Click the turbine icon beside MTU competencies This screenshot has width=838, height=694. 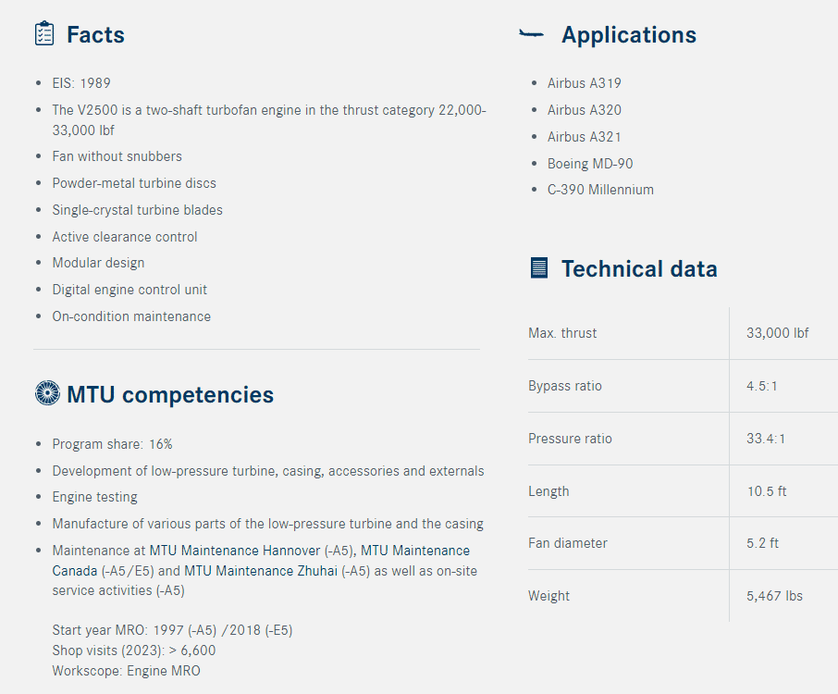pos(46,393)
